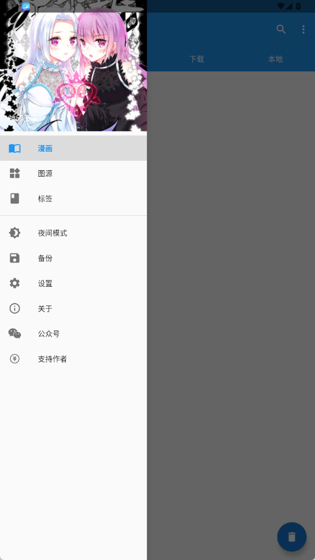Open the 公众号 menu entry
Screen dimensions: 315x560
[73, 333]
